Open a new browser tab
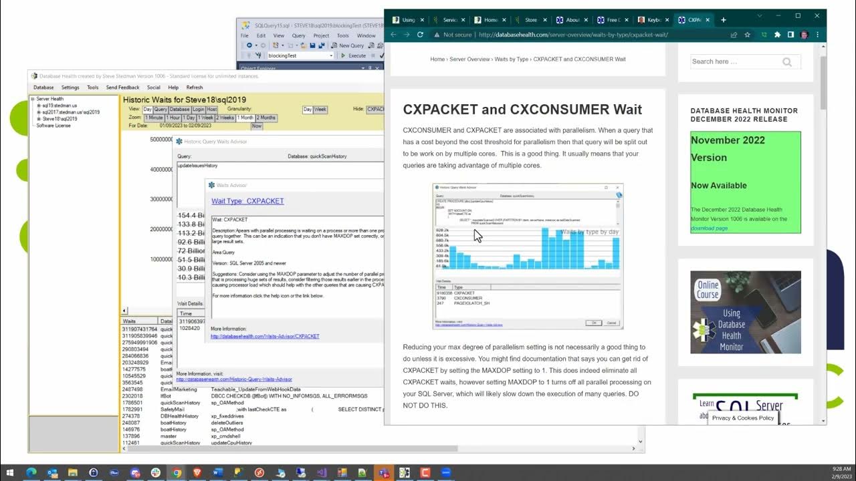Screen dimensions: 856x481 coord(723,19)
